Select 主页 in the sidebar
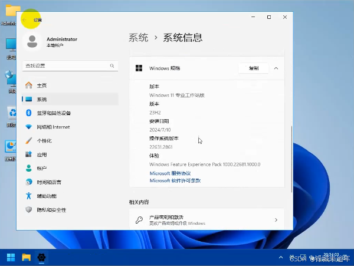354x266 pixels. pos(70,86)
